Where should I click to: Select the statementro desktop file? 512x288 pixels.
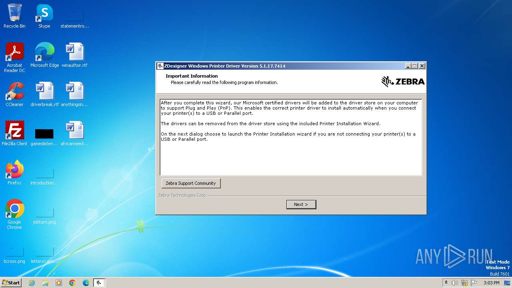pos(74,18)
